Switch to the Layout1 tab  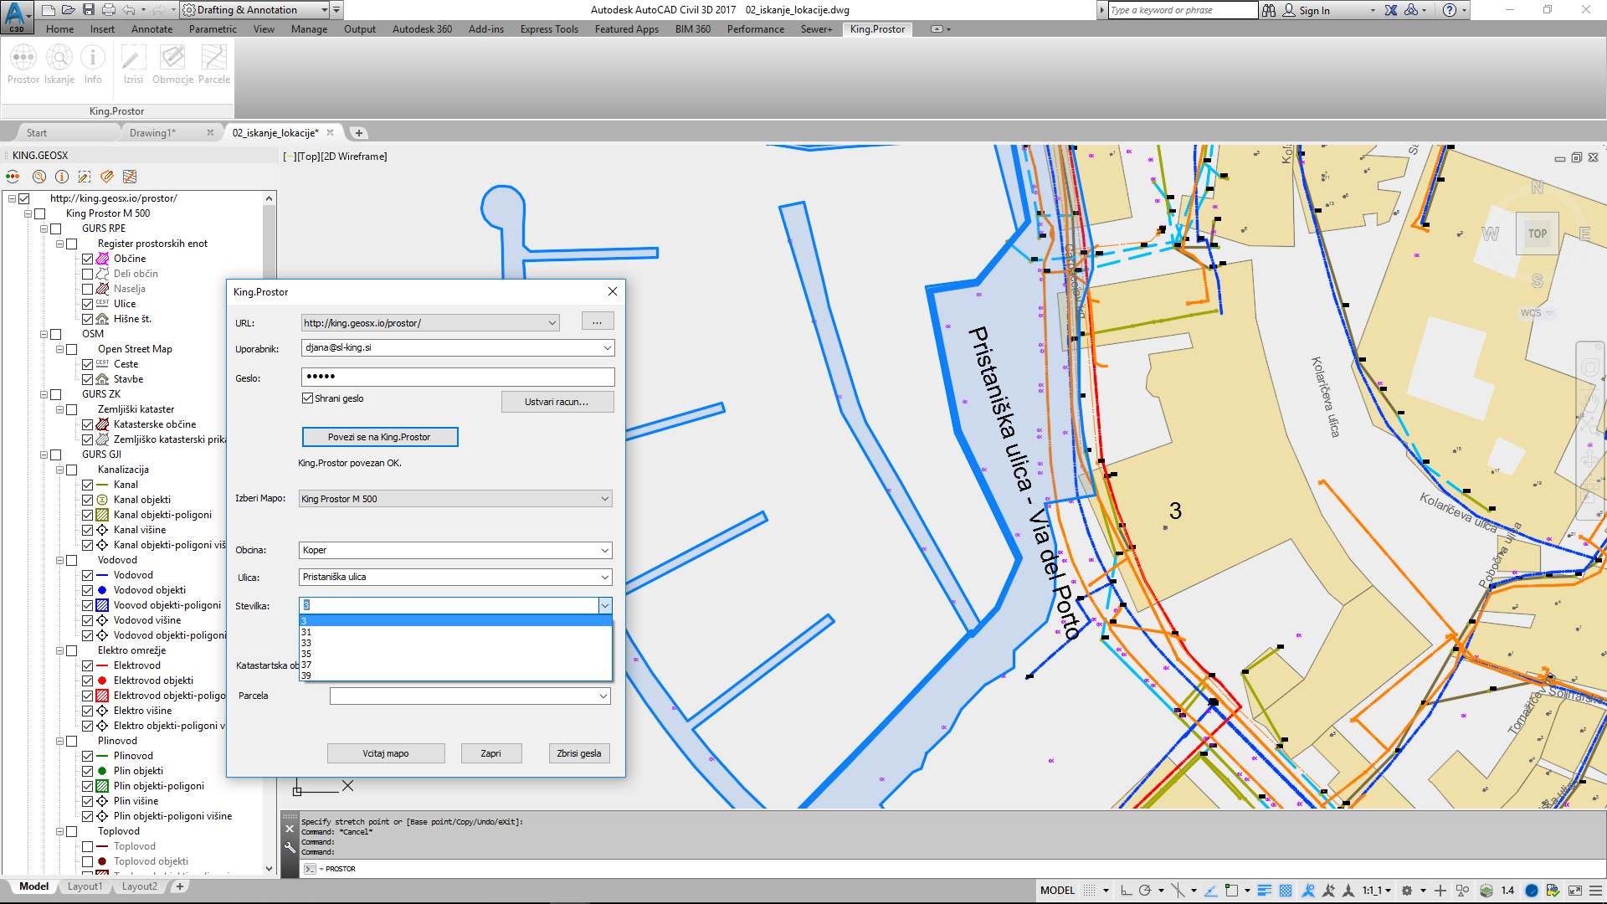click(x=85, y=886)
